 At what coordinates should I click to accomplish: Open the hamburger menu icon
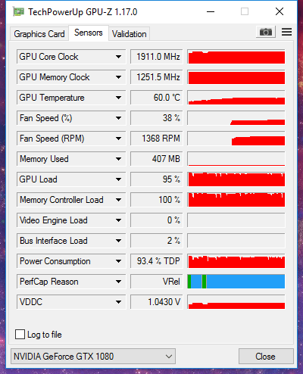click(x=286, y=32)
